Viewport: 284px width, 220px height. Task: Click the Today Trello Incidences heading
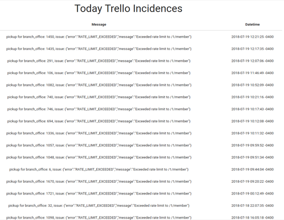[128, 8]
